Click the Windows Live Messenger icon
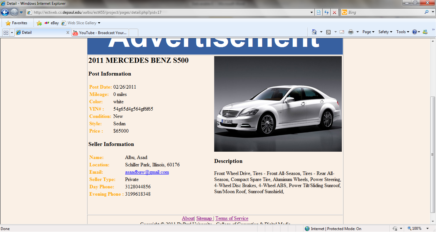 (425, 32)
